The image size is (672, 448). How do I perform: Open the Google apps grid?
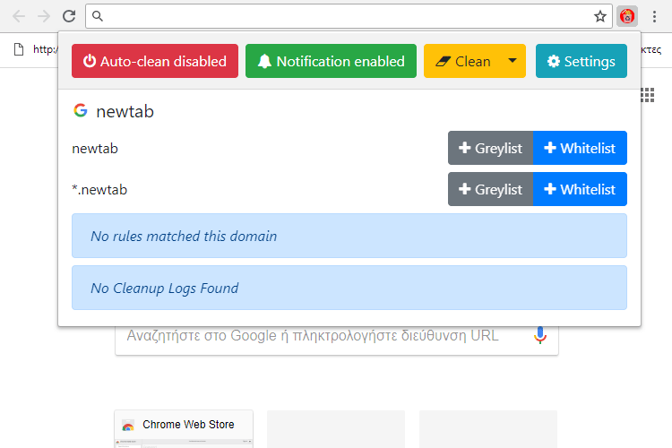tap(647, 95)
